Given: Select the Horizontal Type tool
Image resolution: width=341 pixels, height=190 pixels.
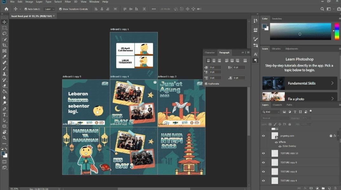Looking at the screenshot, I should tap(4, 115).
